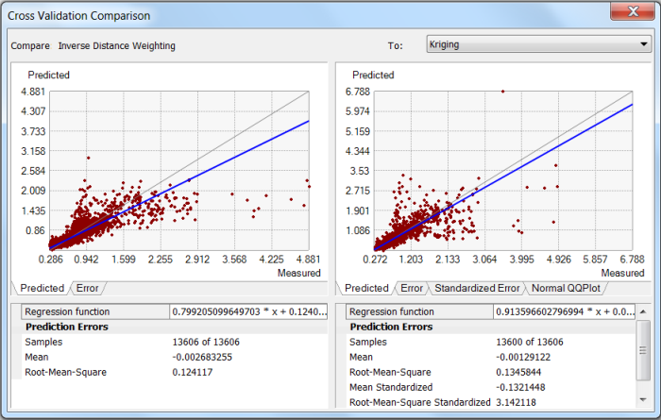Screen dimensions: 661x420
Task: Click the IDW regression function value field
Action: pyautogui.click(x=248, y=311)
